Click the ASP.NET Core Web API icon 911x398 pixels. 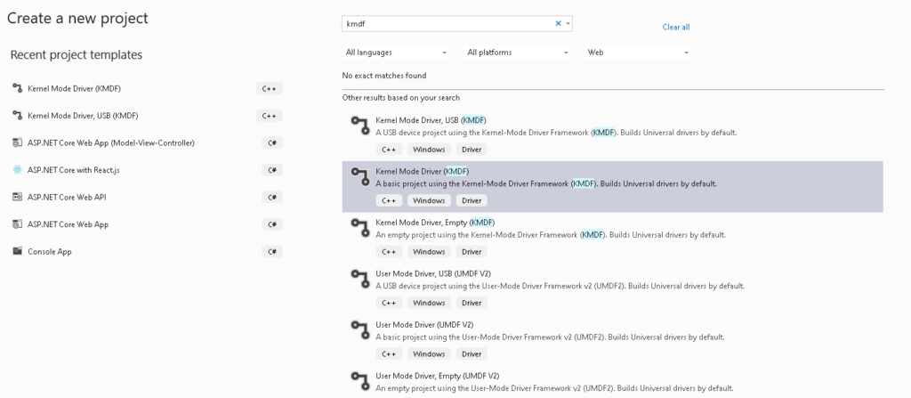click(17, 197)
